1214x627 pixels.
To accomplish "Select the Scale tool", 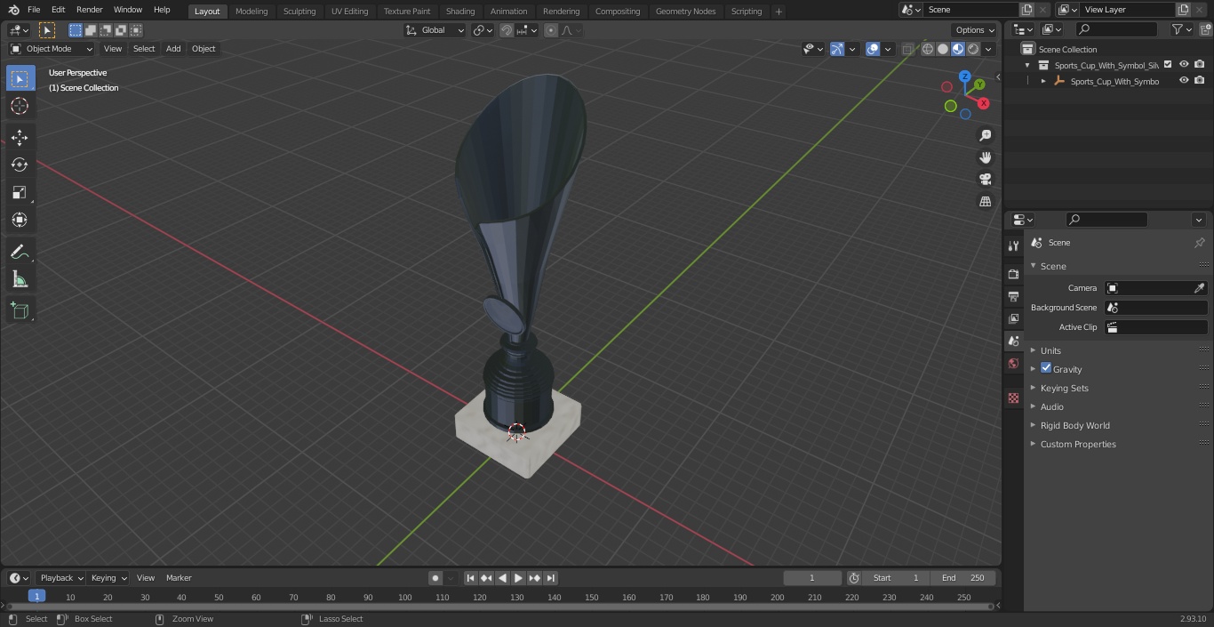I will tap(20, 192).
